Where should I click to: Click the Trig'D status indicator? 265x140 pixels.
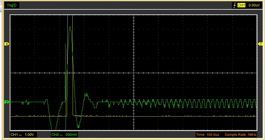pos(11,5)
